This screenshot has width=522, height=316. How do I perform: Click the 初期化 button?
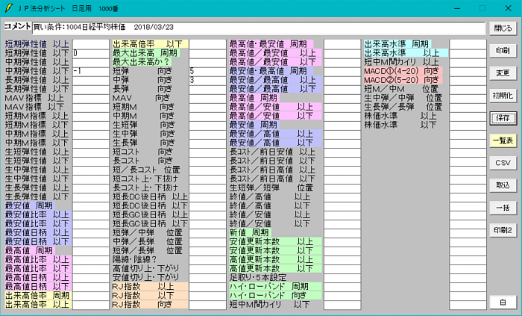point(503,96)
